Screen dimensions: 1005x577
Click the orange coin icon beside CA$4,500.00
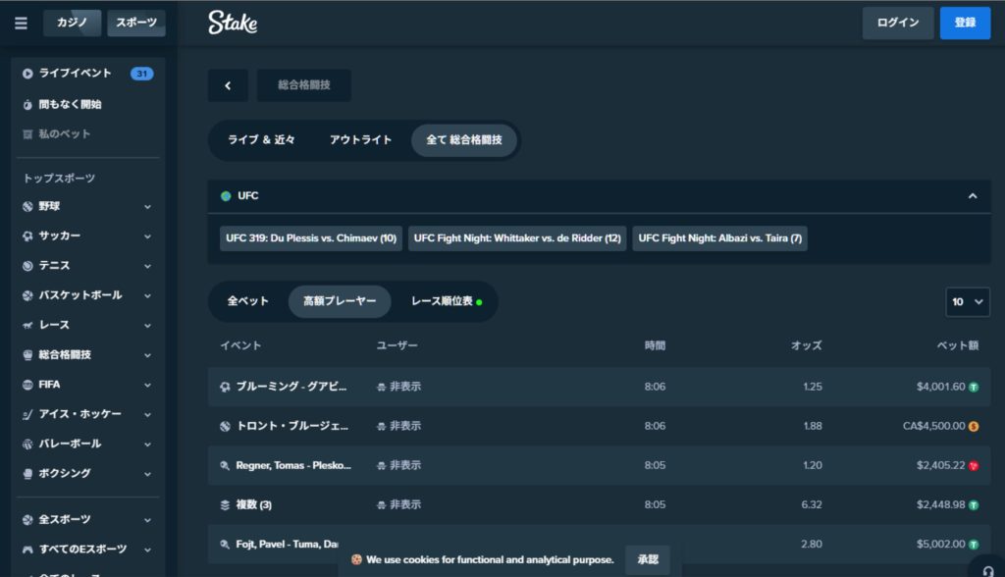(x=974, y=426)
